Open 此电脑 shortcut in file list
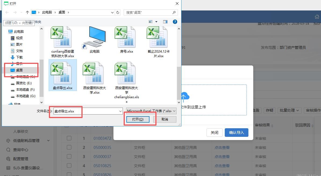The width and height of the screenshot is (321, 176). click(94, 39)
